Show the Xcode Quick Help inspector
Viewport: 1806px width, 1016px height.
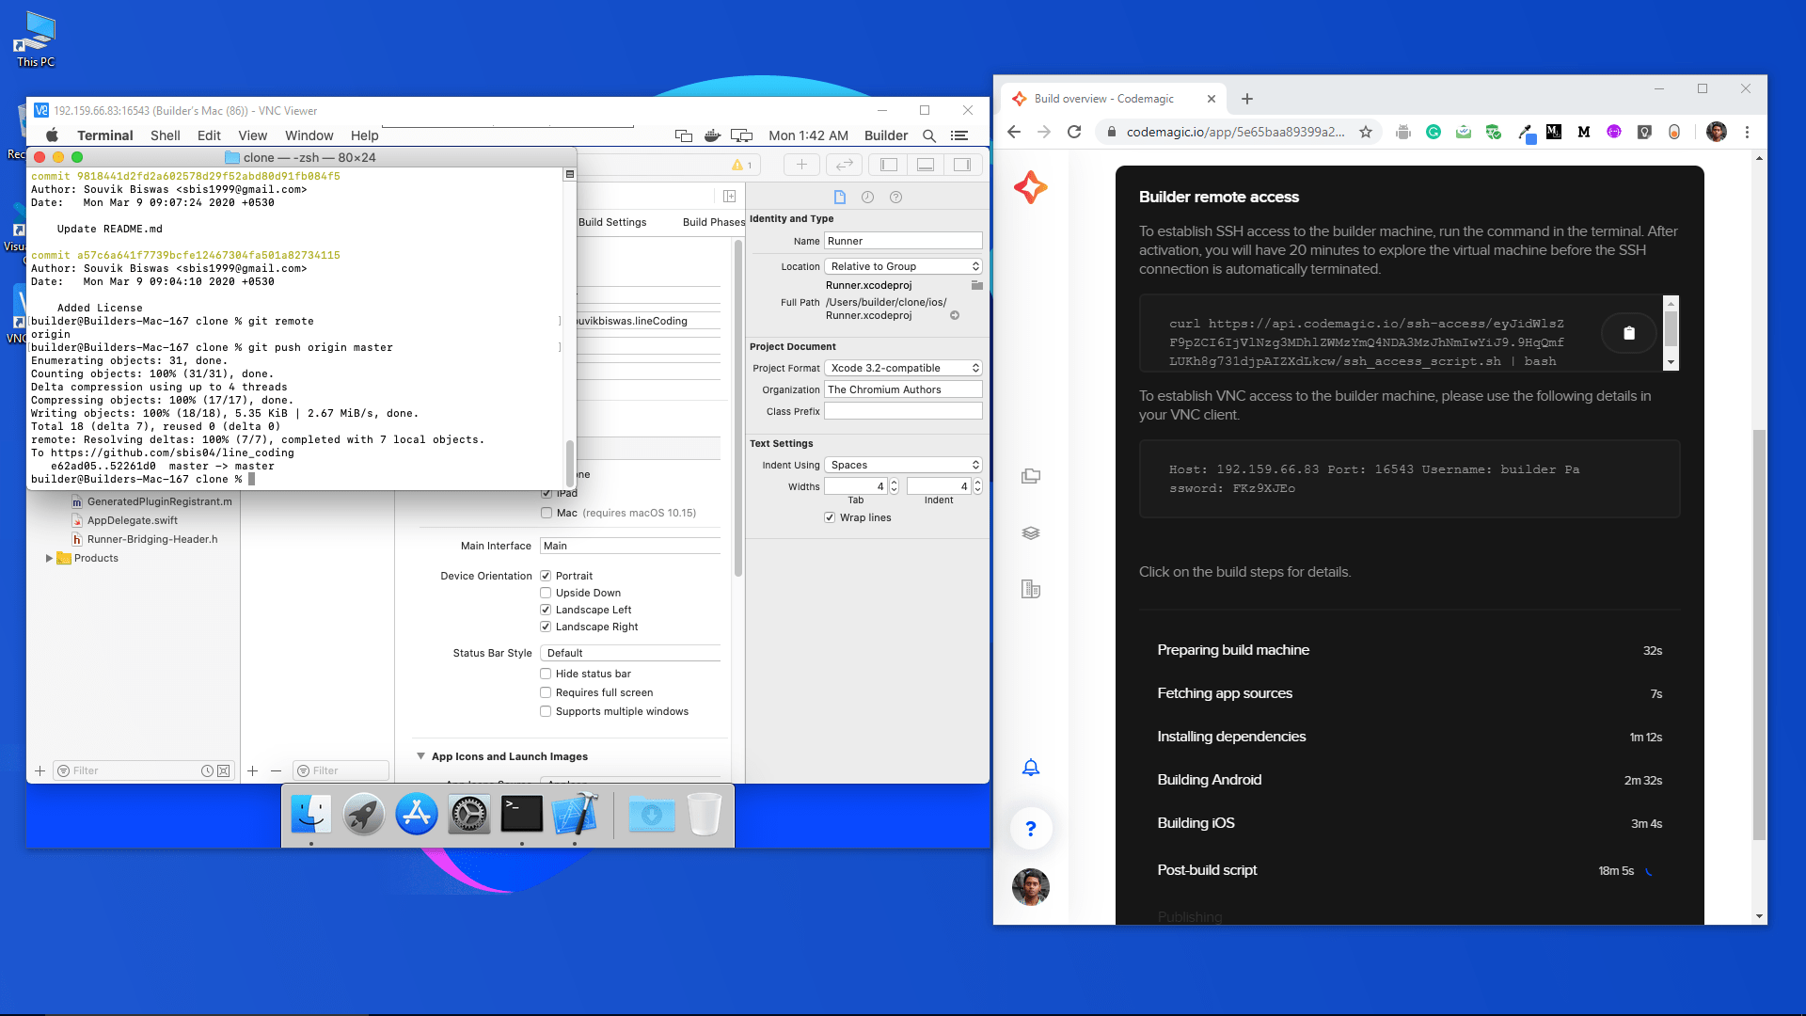[x=895, y=197]
